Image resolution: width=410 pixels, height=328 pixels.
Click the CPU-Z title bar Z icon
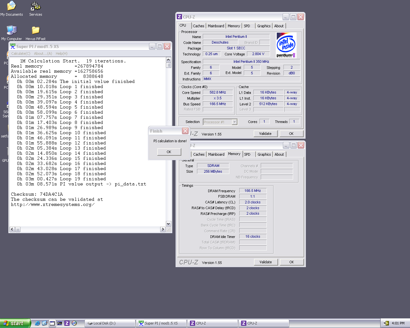point(179,17)
